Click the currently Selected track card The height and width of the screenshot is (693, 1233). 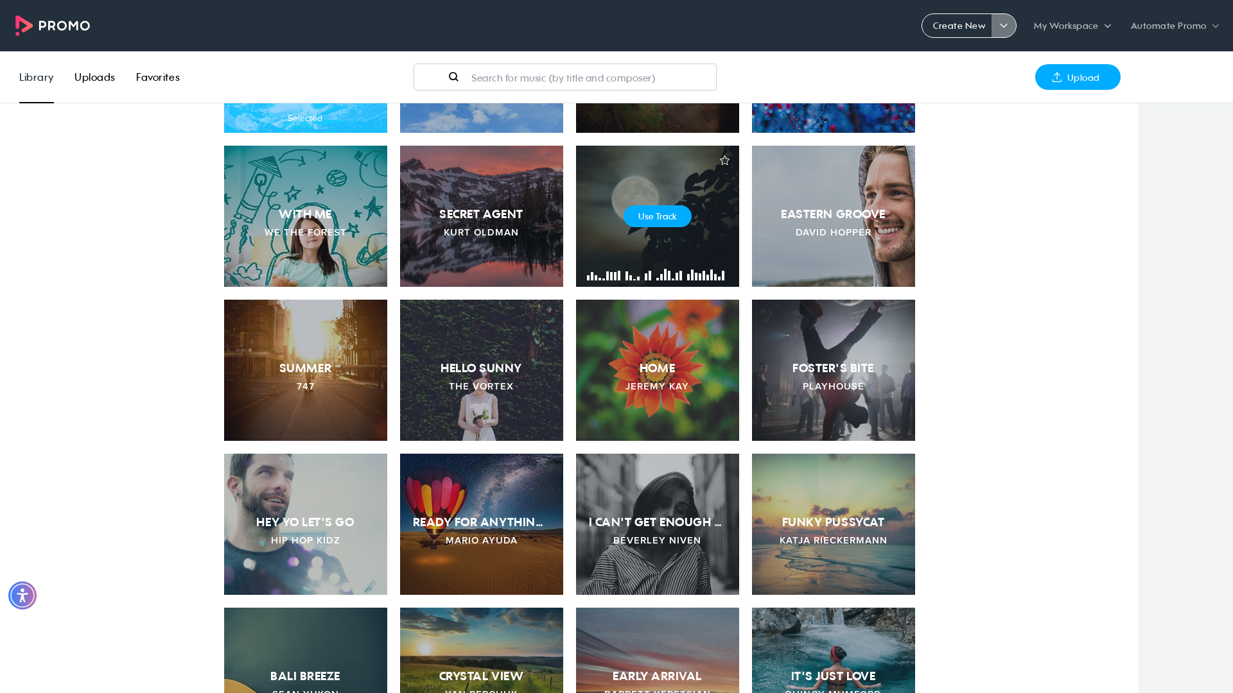(306, 118)
